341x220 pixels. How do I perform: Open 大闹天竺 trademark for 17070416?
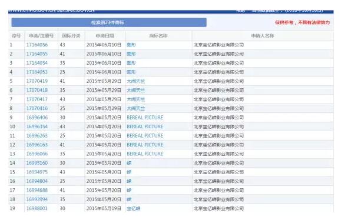point(135,108)
